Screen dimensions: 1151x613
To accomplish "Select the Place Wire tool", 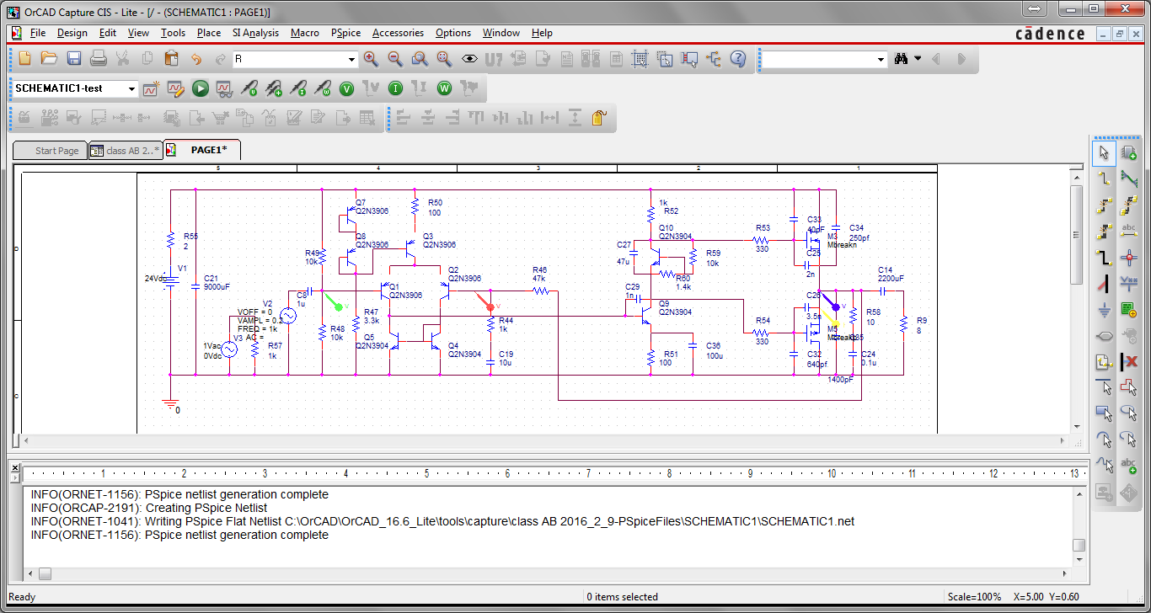I will 1105,179.
